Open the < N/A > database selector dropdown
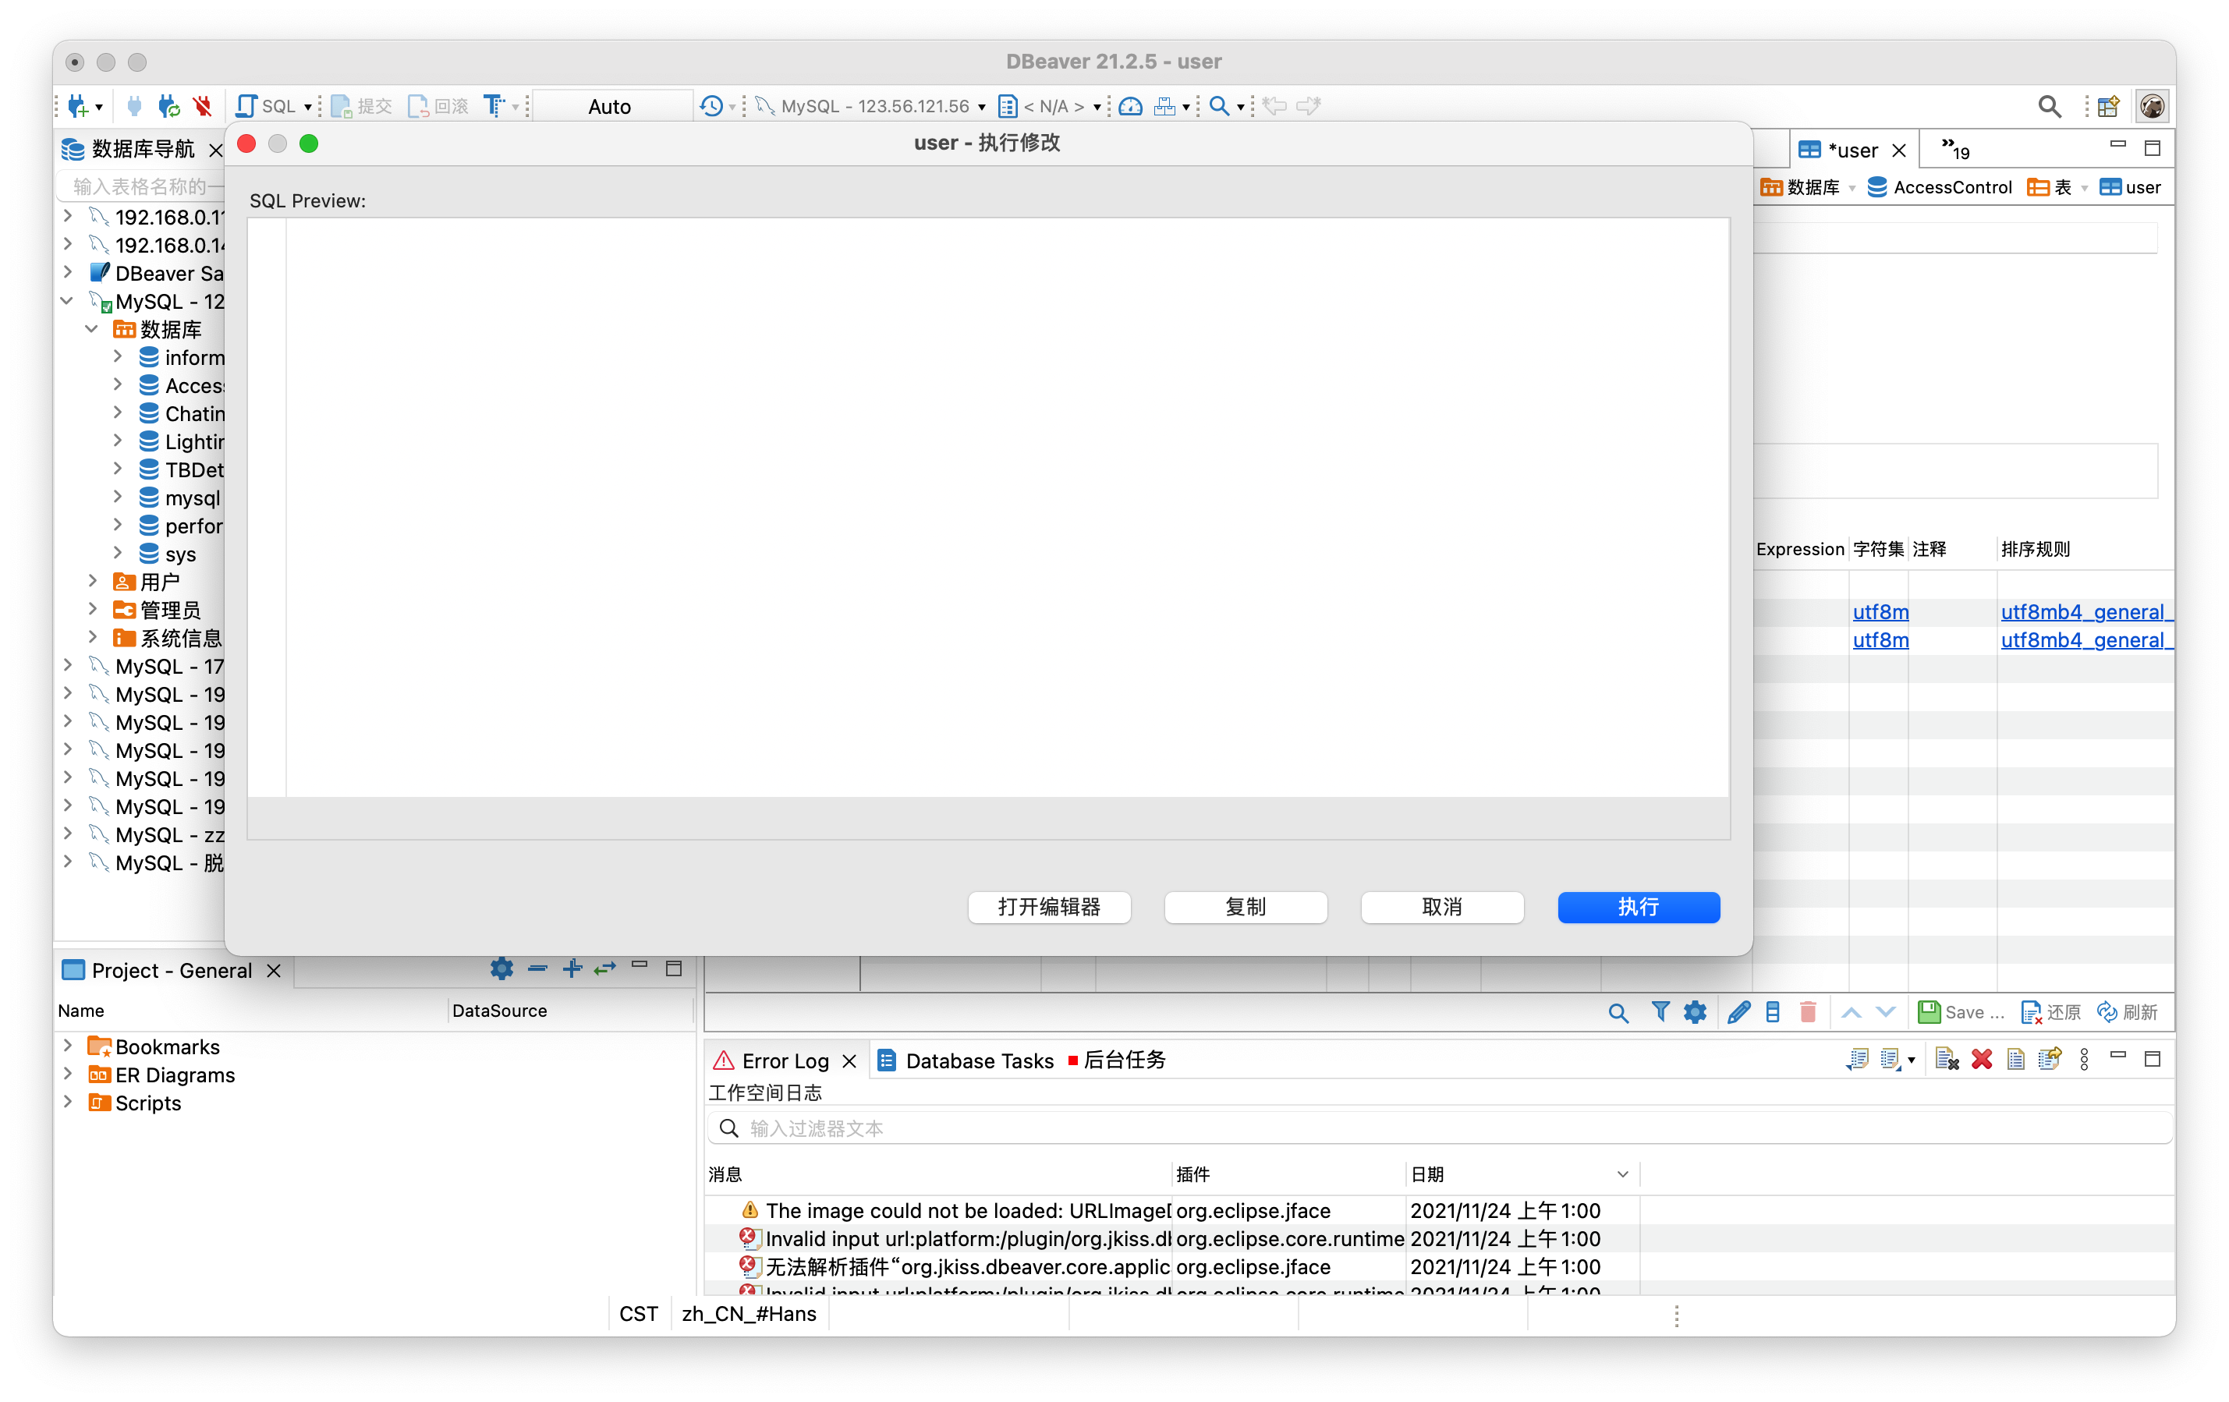2229x1402 pixels. (1056, 105)
